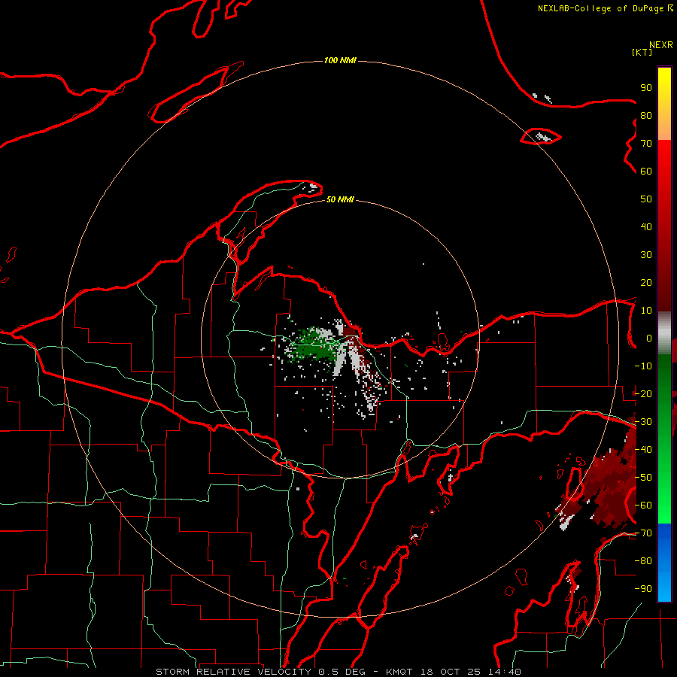Click the positive 80 value on velocity scale

[646, 115]
